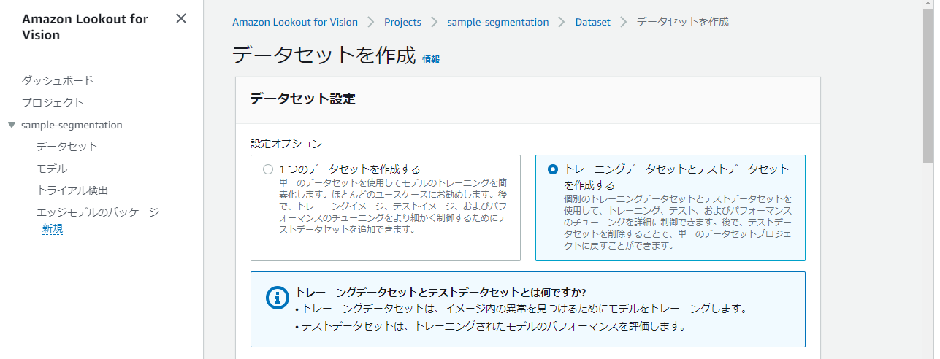Click the トレーニングデータセットとテストデータセットとは何ですか? heading
The height and width of the screenshot is (359, 940).
pos(441,292)
